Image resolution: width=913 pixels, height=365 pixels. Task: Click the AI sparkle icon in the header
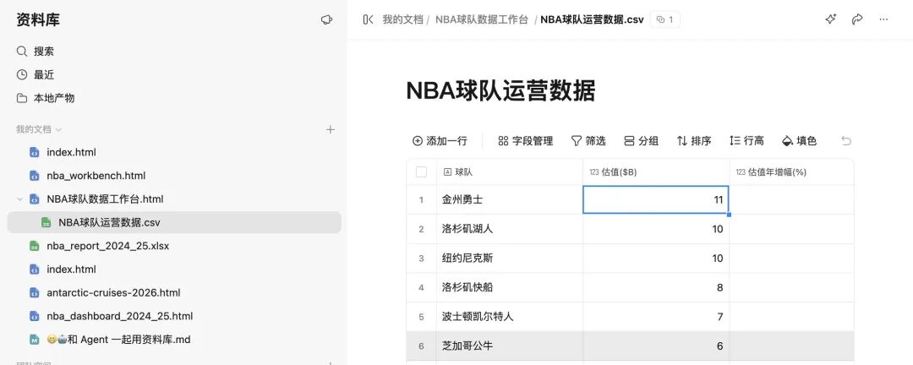click(831, 19)
